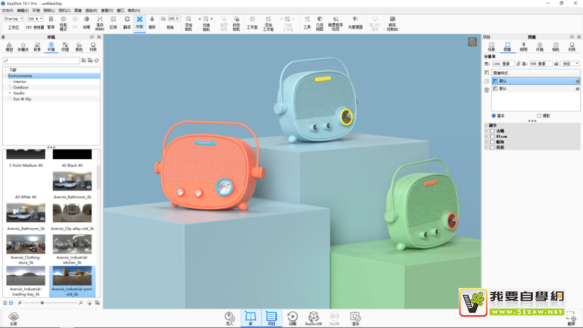Image resolution: width=583 pixels, height=328 pixels.
Task: Open the 渲染 render dialog icon
Action: [355, 317]
